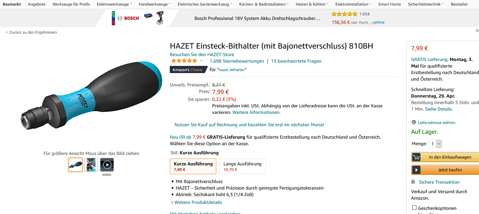Click the play icon on Jetzt kaufen button
The image size is (479, 214).
coord(416,170)
